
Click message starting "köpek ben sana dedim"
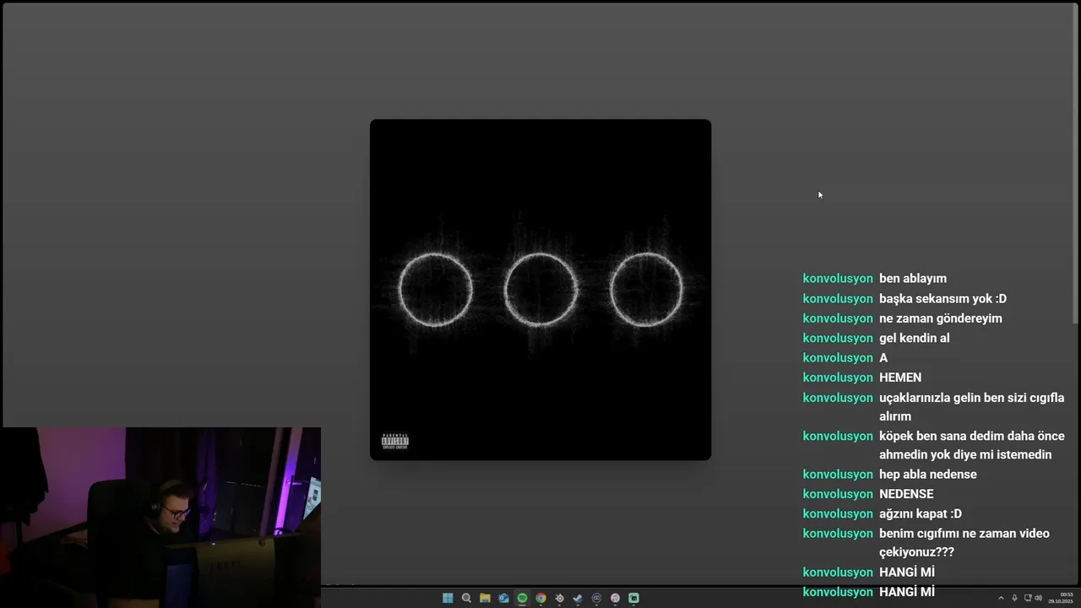972,445
